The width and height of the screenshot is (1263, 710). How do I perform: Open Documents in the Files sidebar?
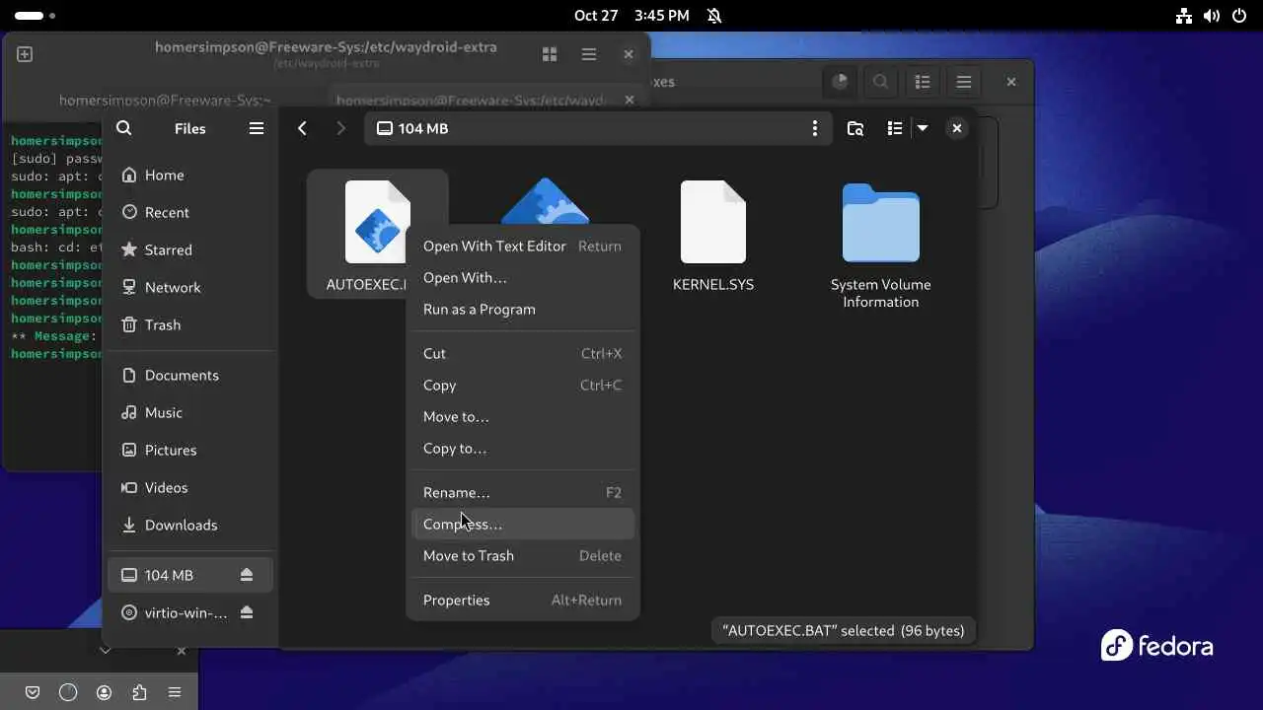[x=189, y=375]
